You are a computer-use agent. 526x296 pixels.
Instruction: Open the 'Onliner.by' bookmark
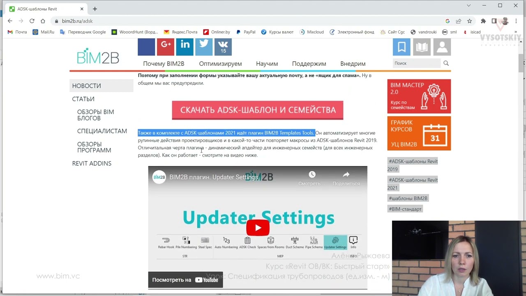[217, 32]
